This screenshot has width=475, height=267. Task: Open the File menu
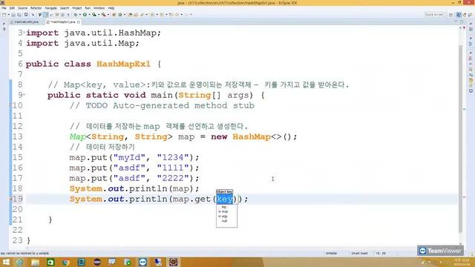point(4,8)
